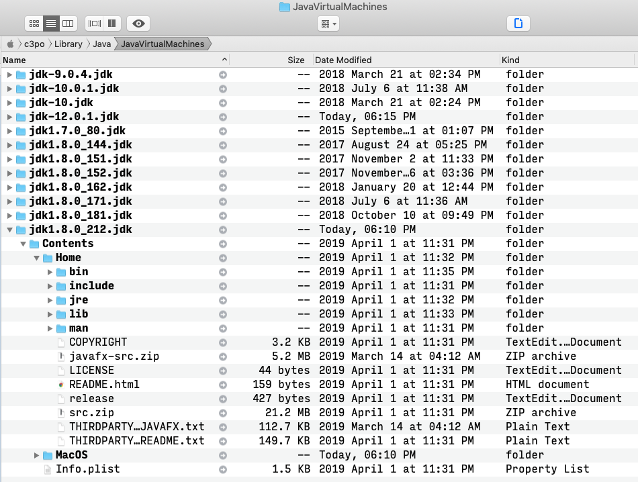Click the README.html file icon

click(61, 385)
